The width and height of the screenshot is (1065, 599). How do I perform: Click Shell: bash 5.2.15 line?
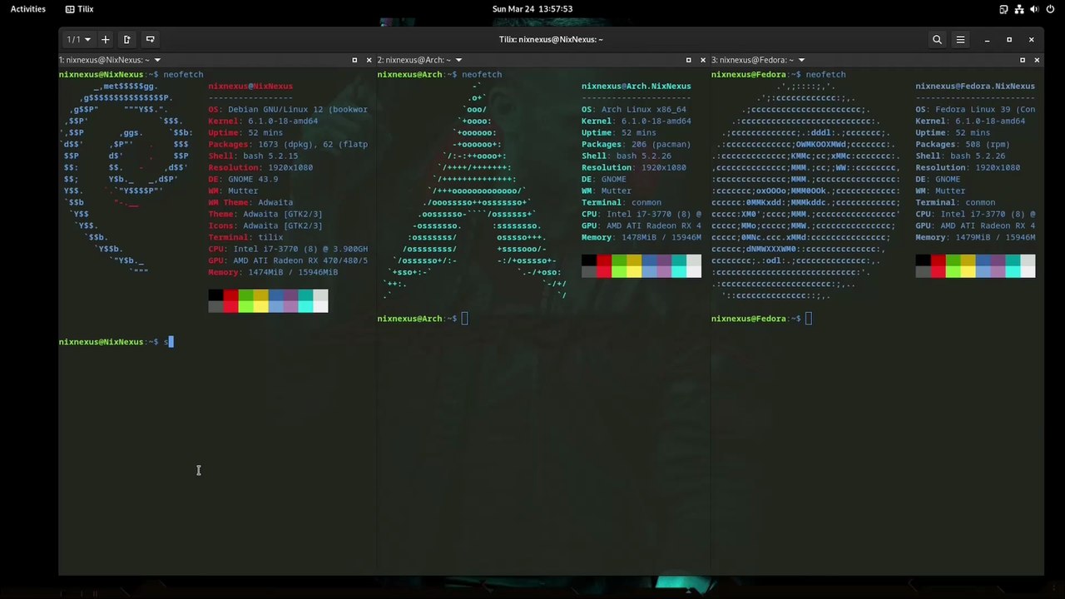click(x=253, y=156)
